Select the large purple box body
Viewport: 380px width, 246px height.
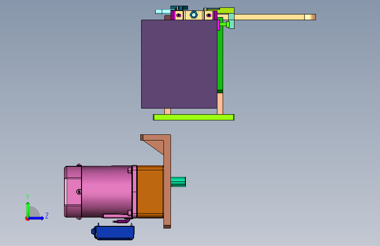click(179, 64)
